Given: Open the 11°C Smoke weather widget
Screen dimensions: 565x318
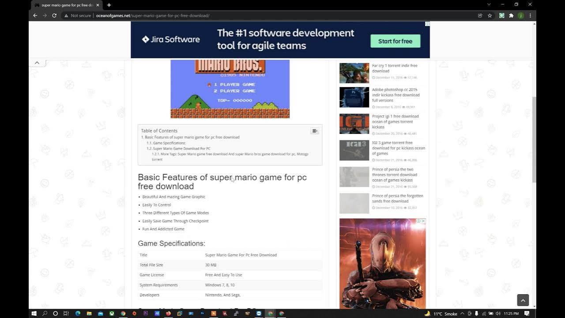Looking at the screenshot, I should [441, 314].
